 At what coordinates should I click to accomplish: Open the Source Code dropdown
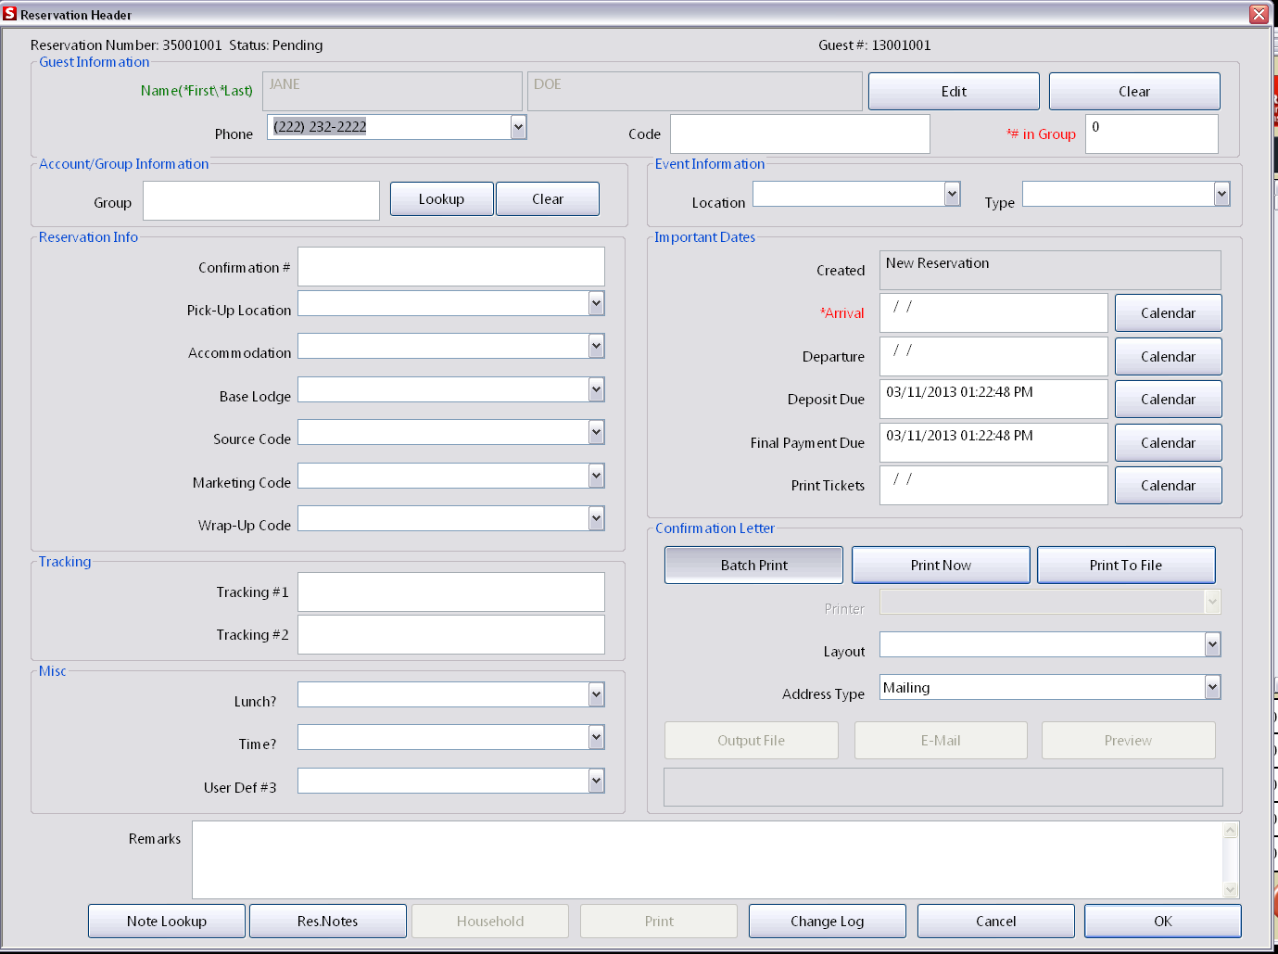click(x=596, y=432)
